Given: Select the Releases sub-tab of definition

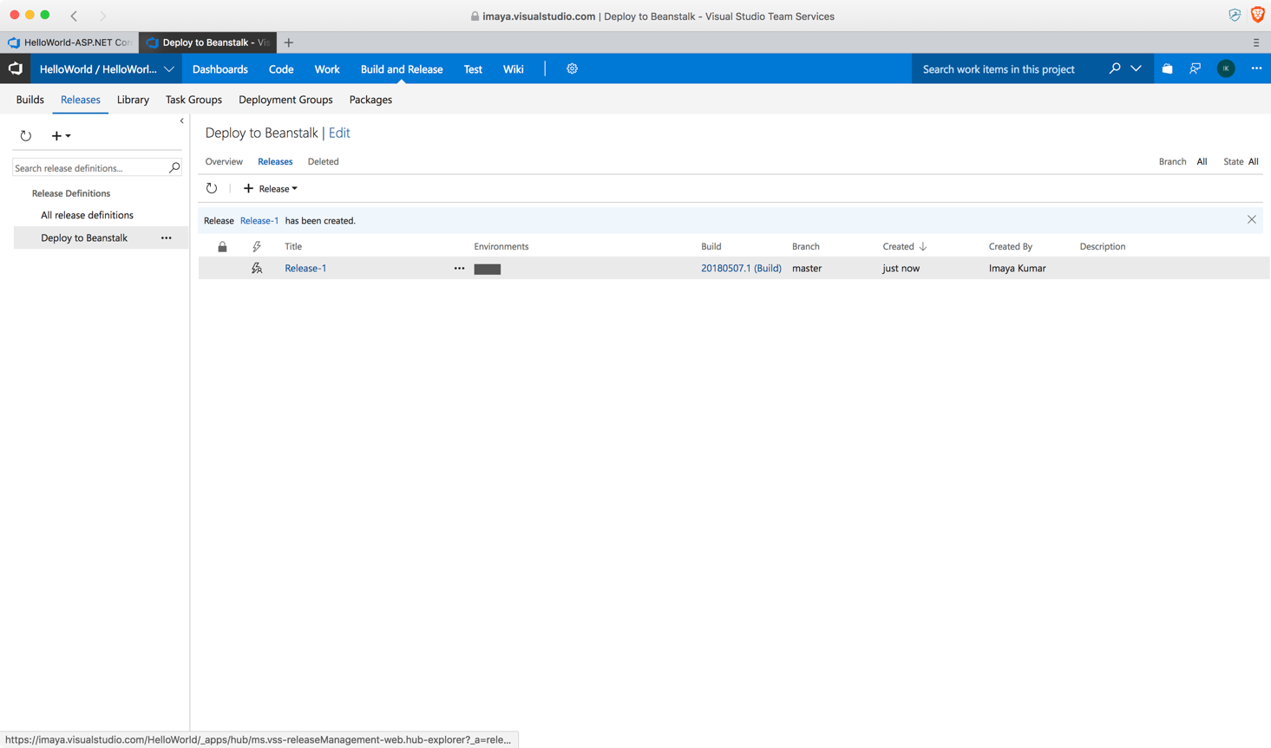Looking at the screenshot, I should coord(275,161).
